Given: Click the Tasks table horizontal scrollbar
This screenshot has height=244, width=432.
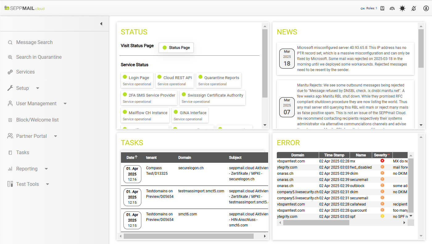Looking at the screenshot, I should [189, 236].
